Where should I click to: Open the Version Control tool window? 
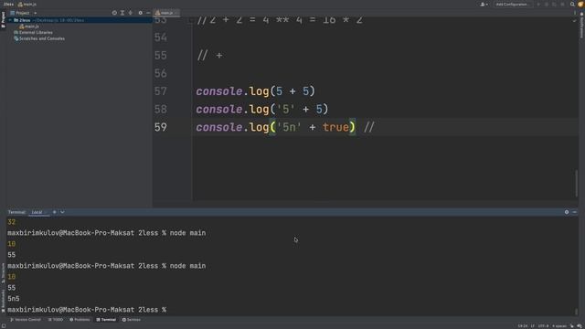point(26,320)
